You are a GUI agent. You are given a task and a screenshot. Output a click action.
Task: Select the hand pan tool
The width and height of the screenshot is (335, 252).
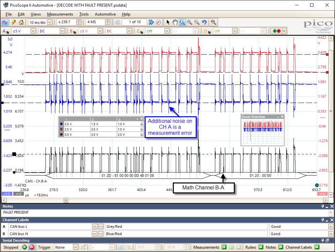point(175,22)
